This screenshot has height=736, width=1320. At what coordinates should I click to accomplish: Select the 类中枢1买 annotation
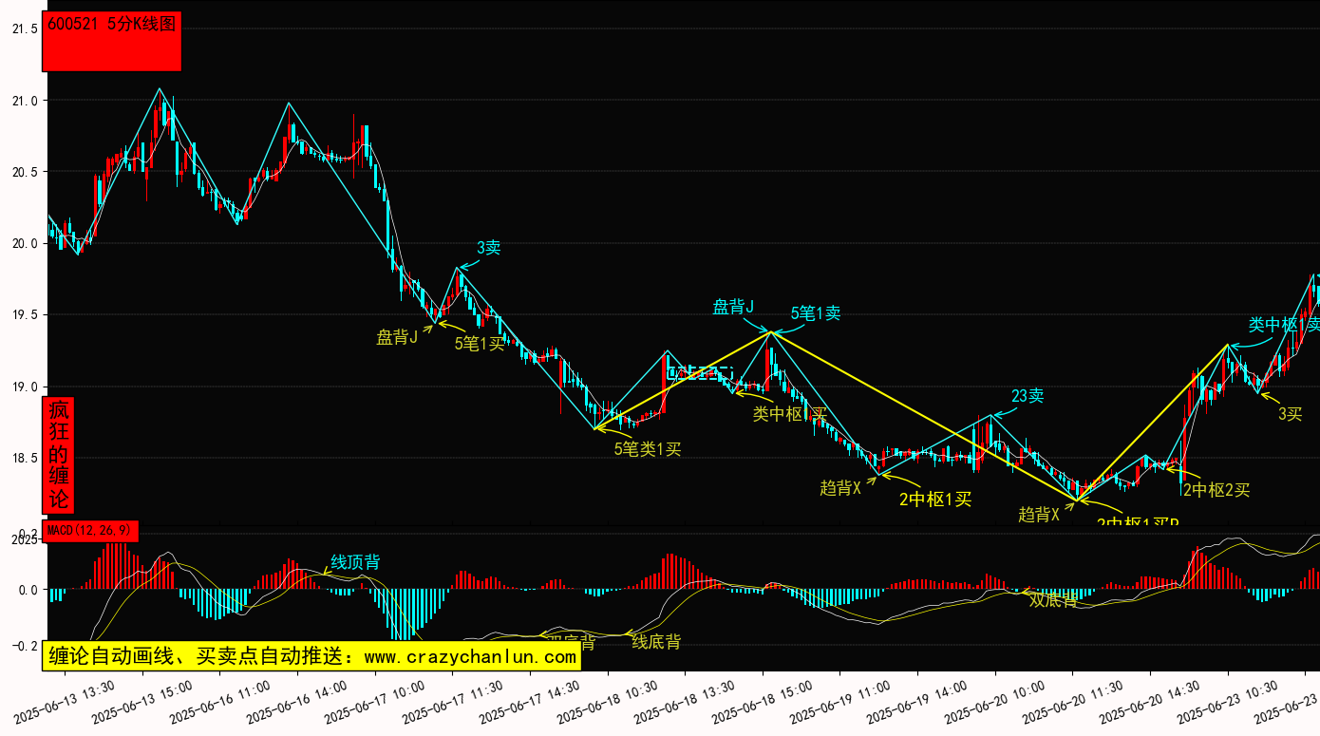pyautogui.click(x=790, y=414)
